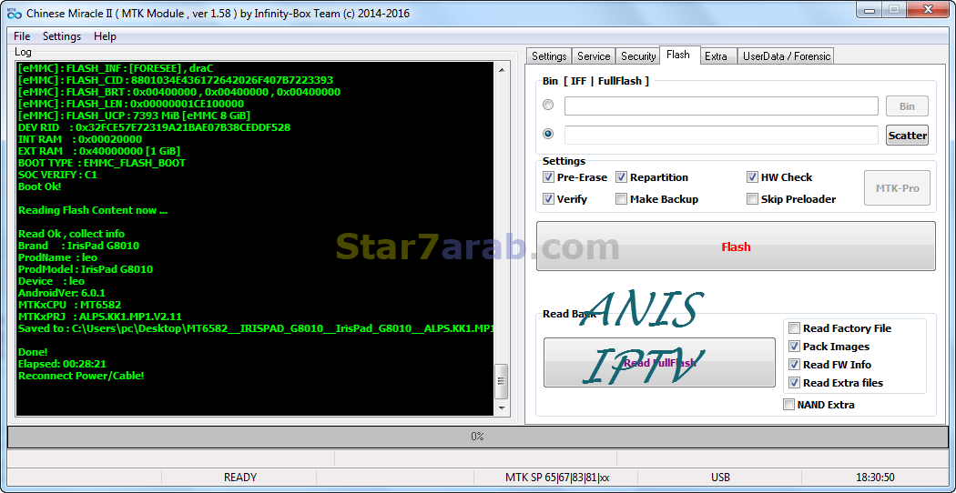This screenshot has width=956, height=493.
Task: Click the 'AndroidVer: 6.0.1' log line
Action: pos(62,293)
